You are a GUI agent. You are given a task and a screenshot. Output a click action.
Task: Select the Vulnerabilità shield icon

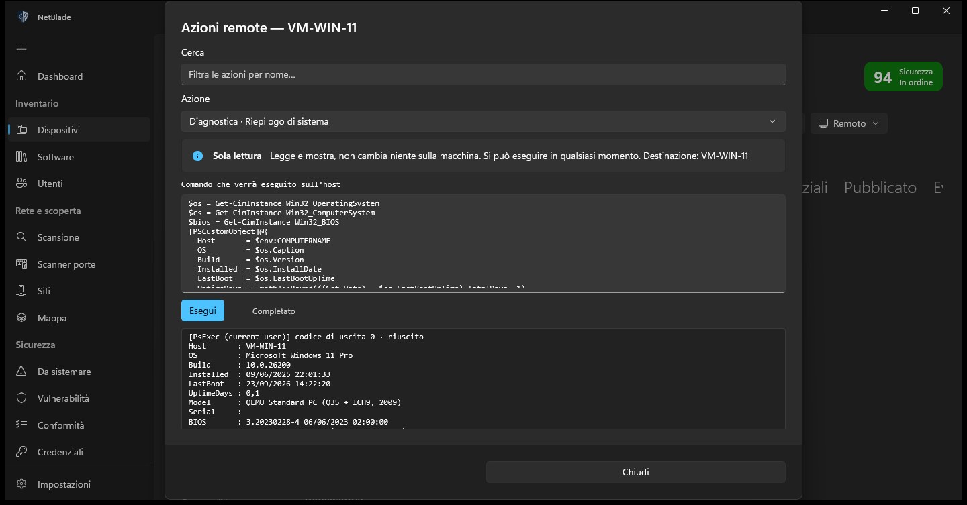[x=21, y=398]
